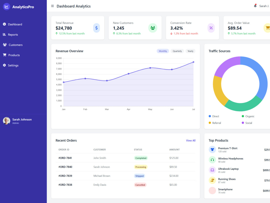The height and width of the screenshot is (203, 270).
Task: Click the Settings gear icon in sidebar
Action: tap(4, 65)
